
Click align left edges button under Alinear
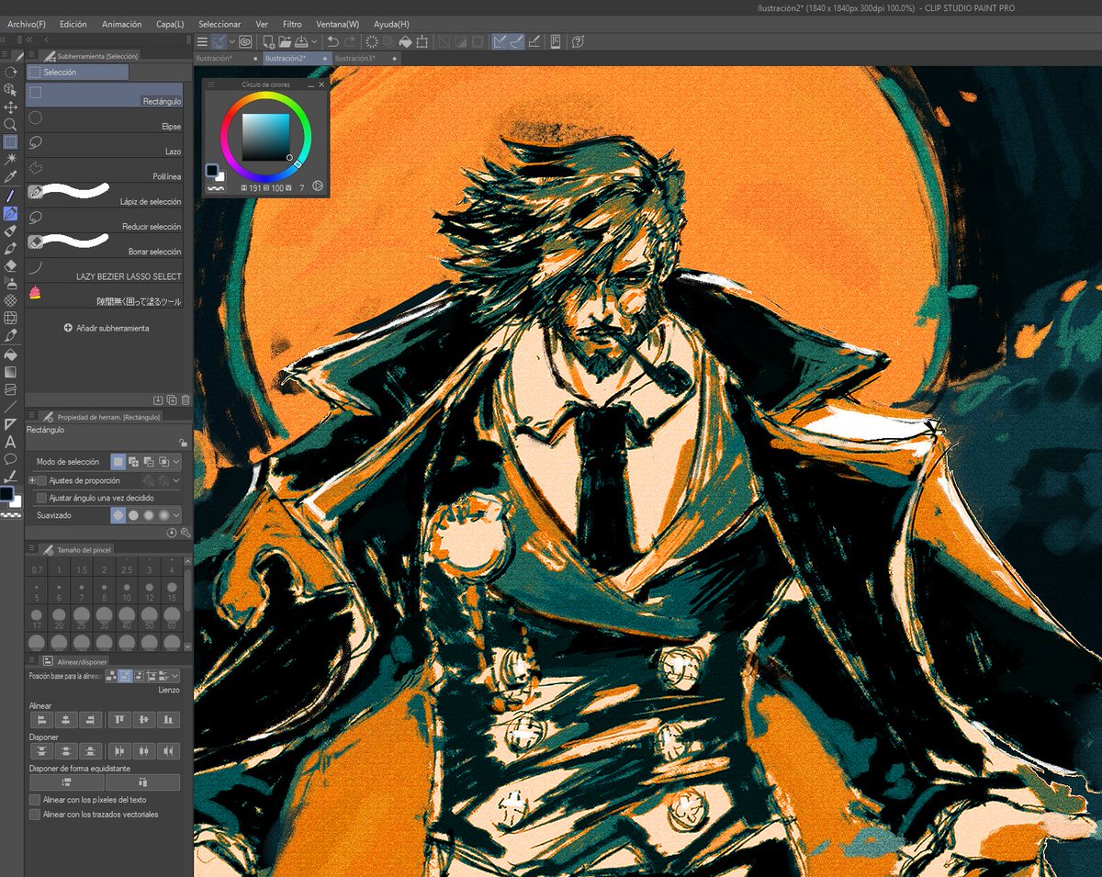click(39, 720)
